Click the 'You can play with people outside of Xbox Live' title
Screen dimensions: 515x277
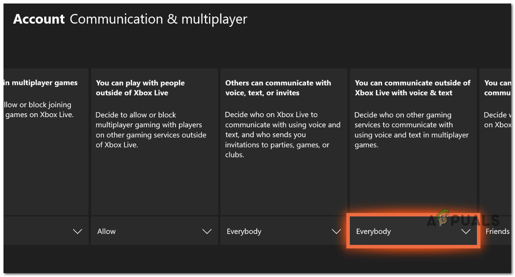point(140,88)
